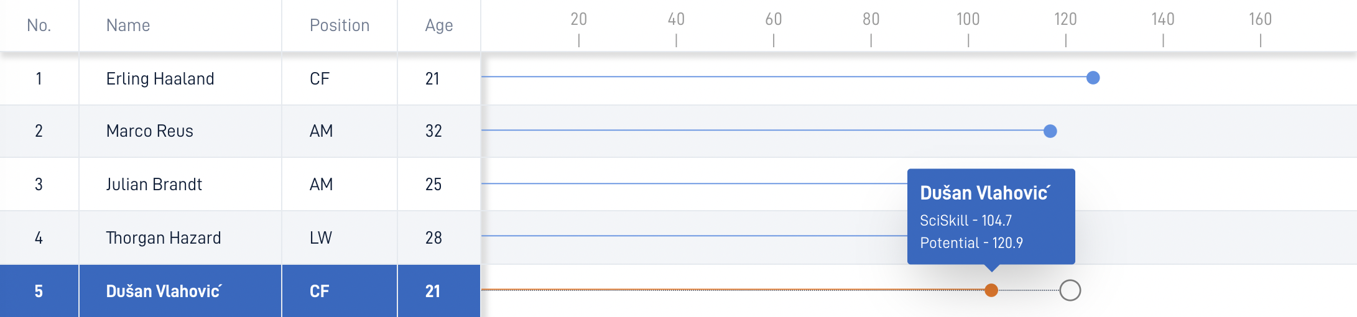Sort by the Age column header
Image resolution: width=1357 pixels, height=317 pixels.
(439, 25)
